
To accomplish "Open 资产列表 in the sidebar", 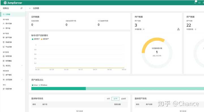I will click(x=8, y=37).
